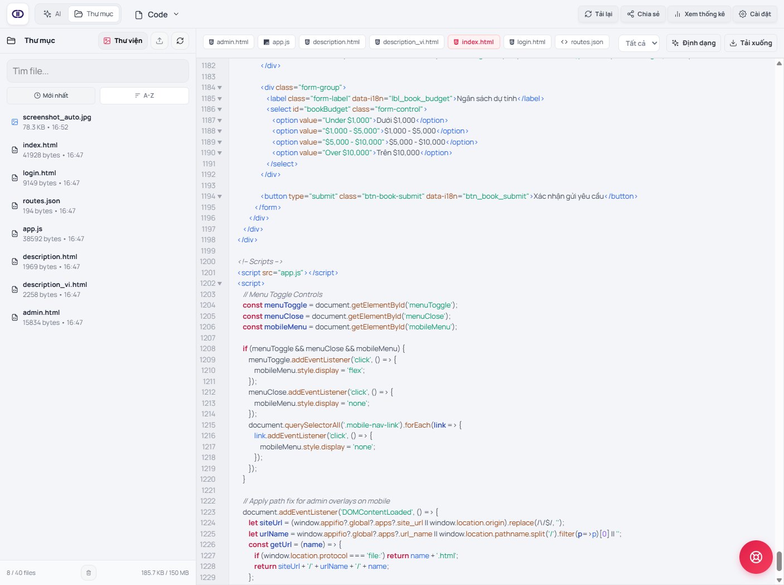Screen dimensions: 784x585
Task: Click the 'Scripts' comment on line 1200
Action: pos(260,262)
